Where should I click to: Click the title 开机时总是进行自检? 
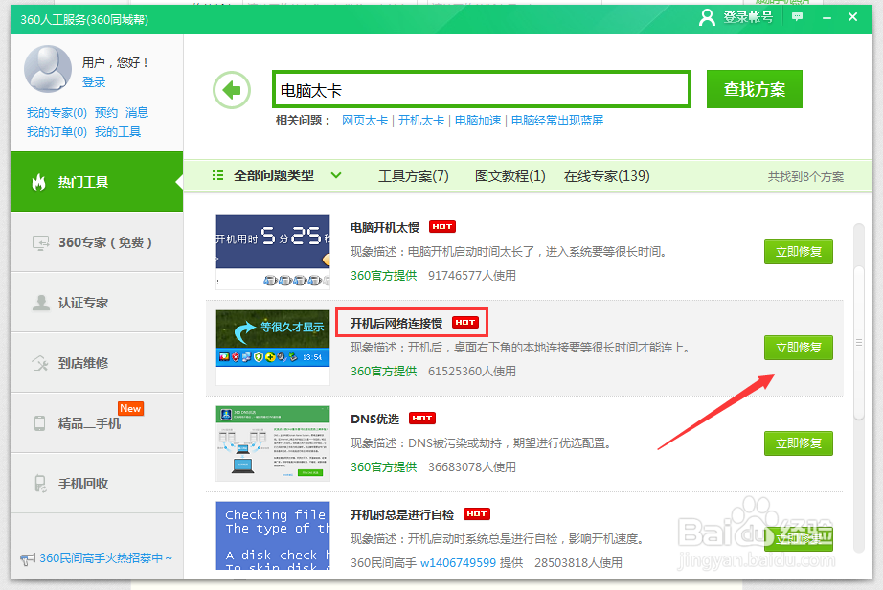click(x=402, y=514)
